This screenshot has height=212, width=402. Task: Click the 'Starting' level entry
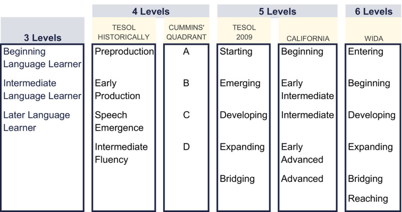236,51
